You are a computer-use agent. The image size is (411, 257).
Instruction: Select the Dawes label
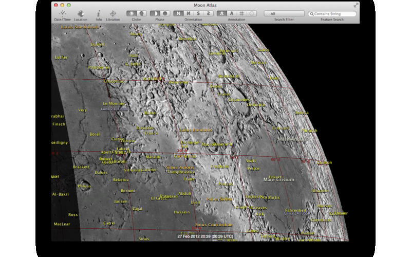[x=101, y=173]
